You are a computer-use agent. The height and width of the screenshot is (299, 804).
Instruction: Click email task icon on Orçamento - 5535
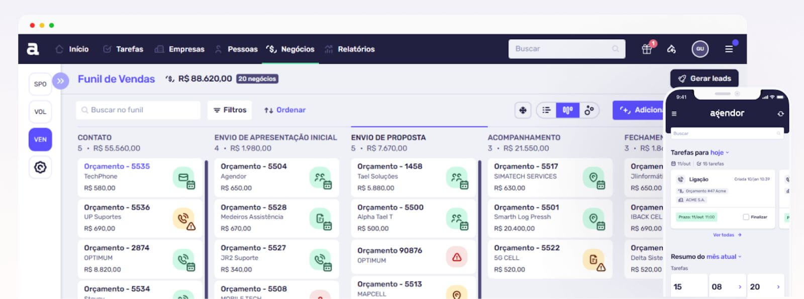[184, 178]
